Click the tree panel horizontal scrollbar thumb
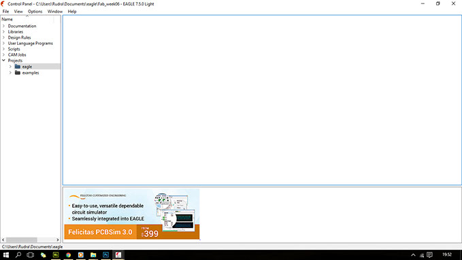462x260 pixels. coord(22,240)
